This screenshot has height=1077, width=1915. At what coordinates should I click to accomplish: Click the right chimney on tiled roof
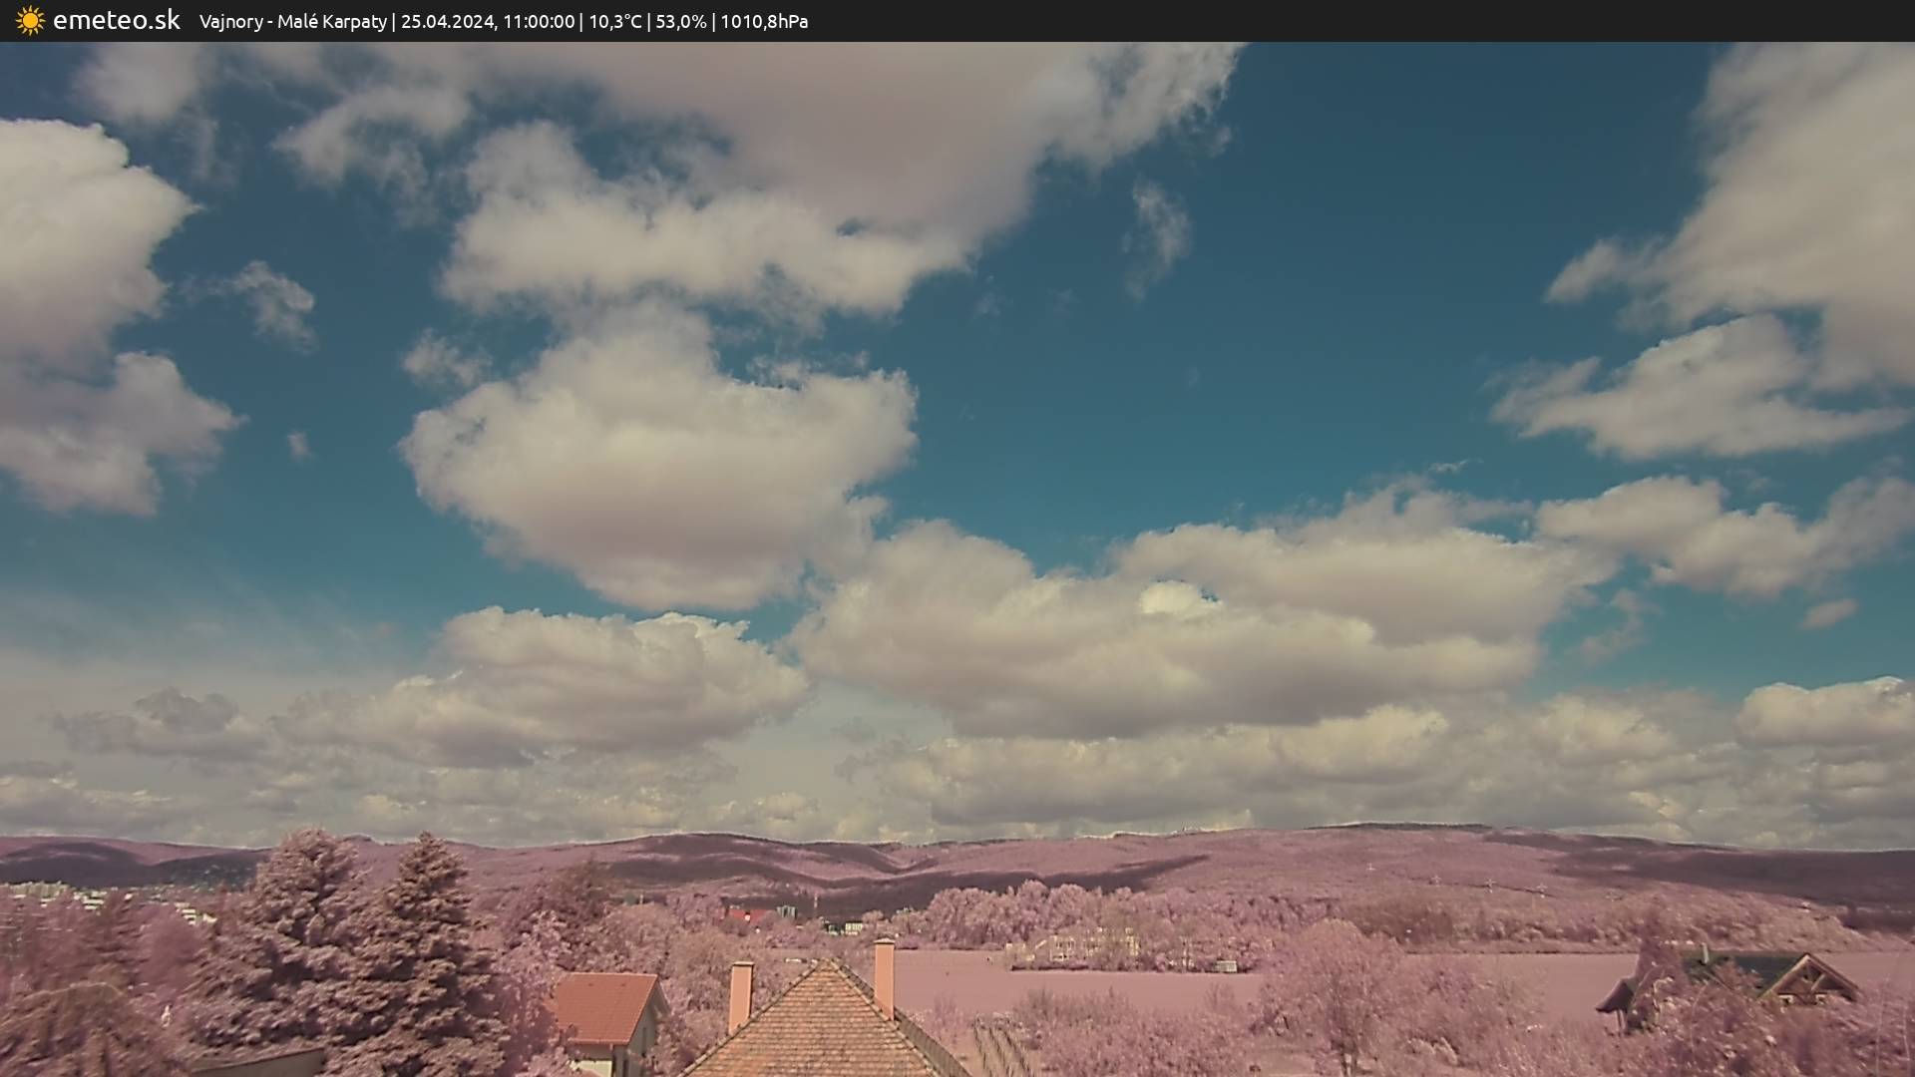click(884, 975)
